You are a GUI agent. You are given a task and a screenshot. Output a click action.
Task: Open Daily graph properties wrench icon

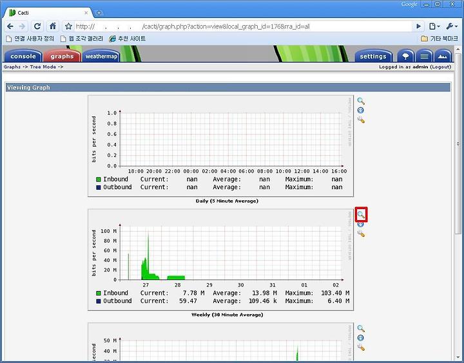(361, 120)
